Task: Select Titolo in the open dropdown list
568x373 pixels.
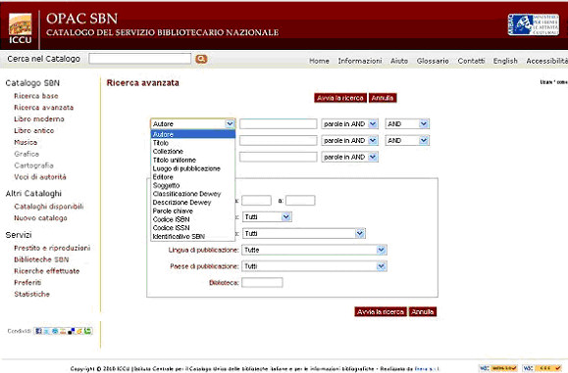Action: click(192, 143)
